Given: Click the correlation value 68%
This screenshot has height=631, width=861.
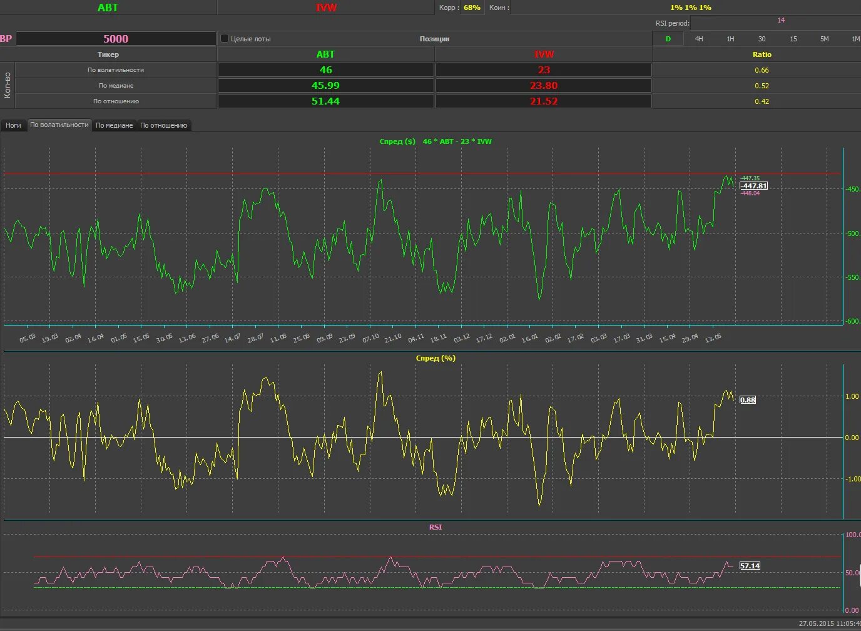Looking at the screenshot, I should click(472, 8).
